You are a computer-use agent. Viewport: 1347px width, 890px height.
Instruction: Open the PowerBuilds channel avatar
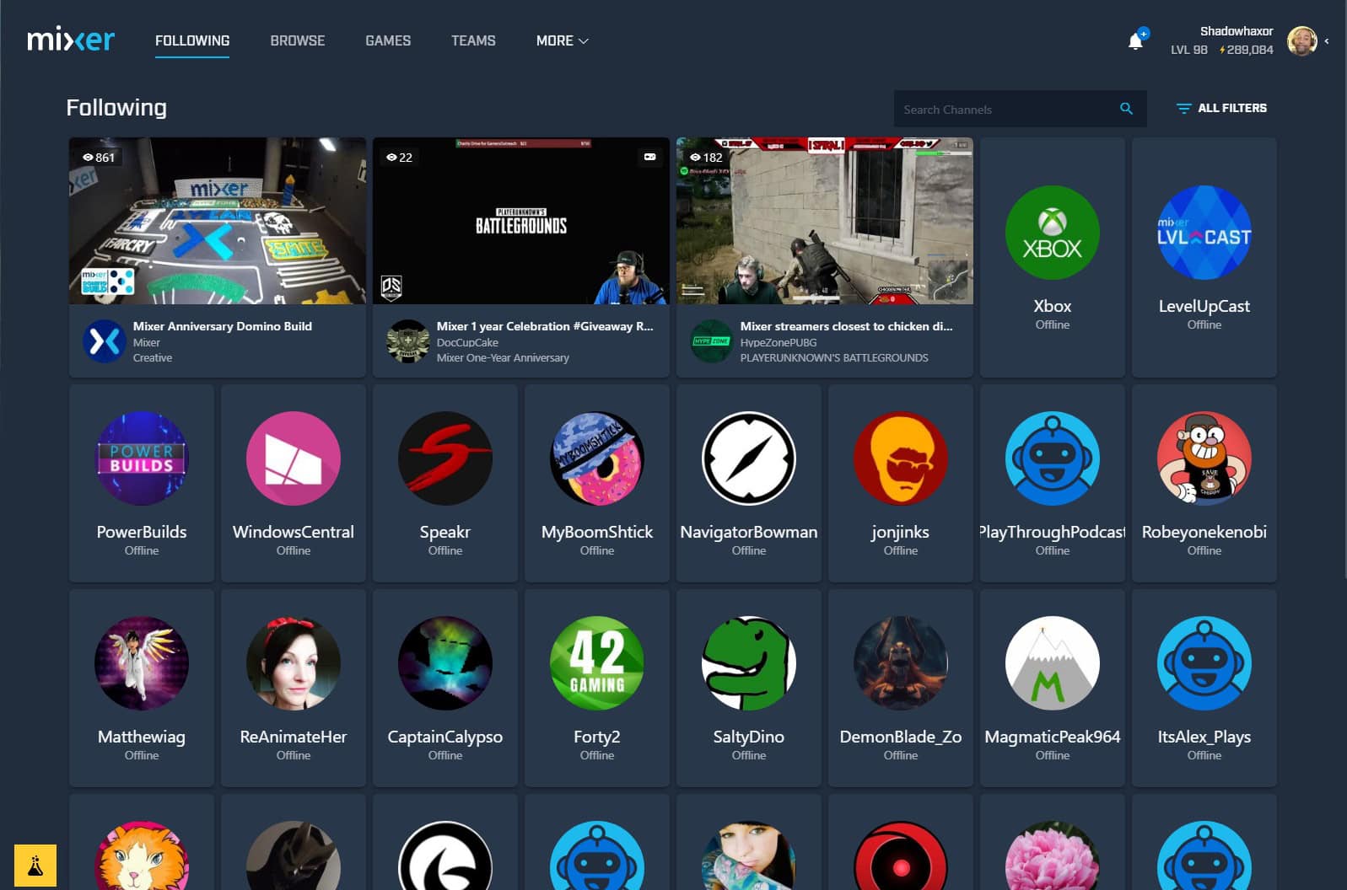pyautogui.click(x=142, y=458)
